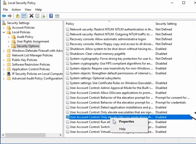Click the Network List Manager Policies folder icon
196x144 pixels.
[9, 55]
